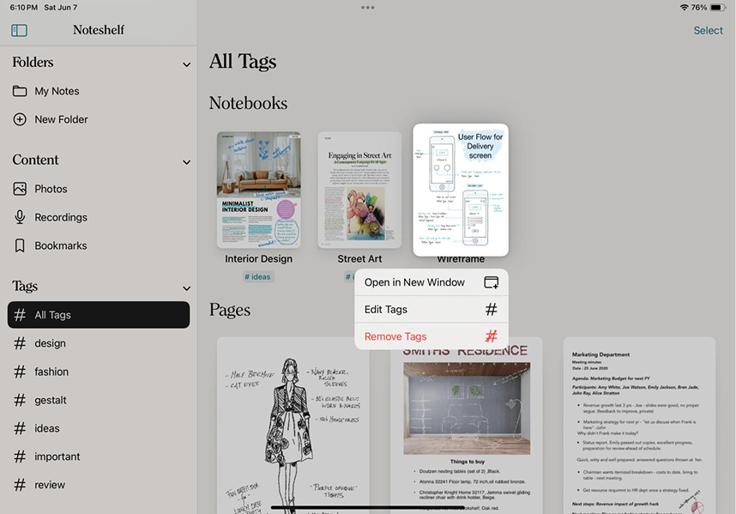Collapse the Tags section chevron
Screen dimensions: 736x514
pyautogui.click(x=186, y=288)
